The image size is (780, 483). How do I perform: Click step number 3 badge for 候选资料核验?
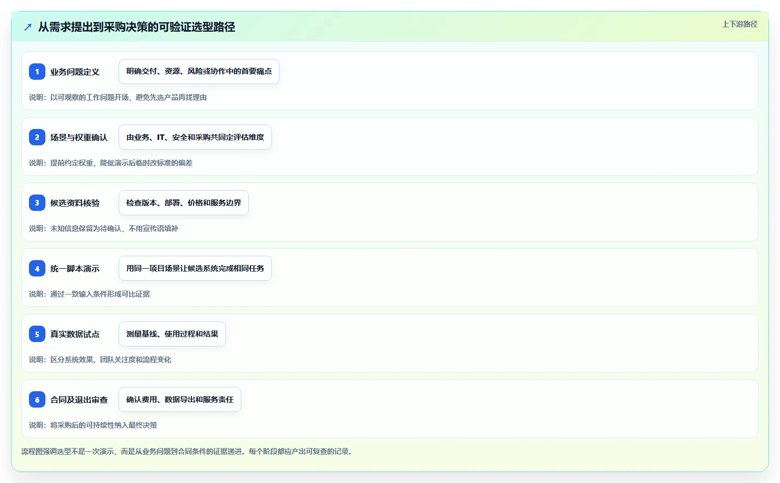[x=37, y=203]
